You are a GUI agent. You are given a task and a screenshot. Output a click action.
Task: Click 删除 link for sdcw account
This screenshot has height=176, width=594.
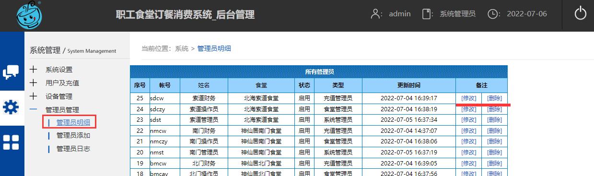494,98
